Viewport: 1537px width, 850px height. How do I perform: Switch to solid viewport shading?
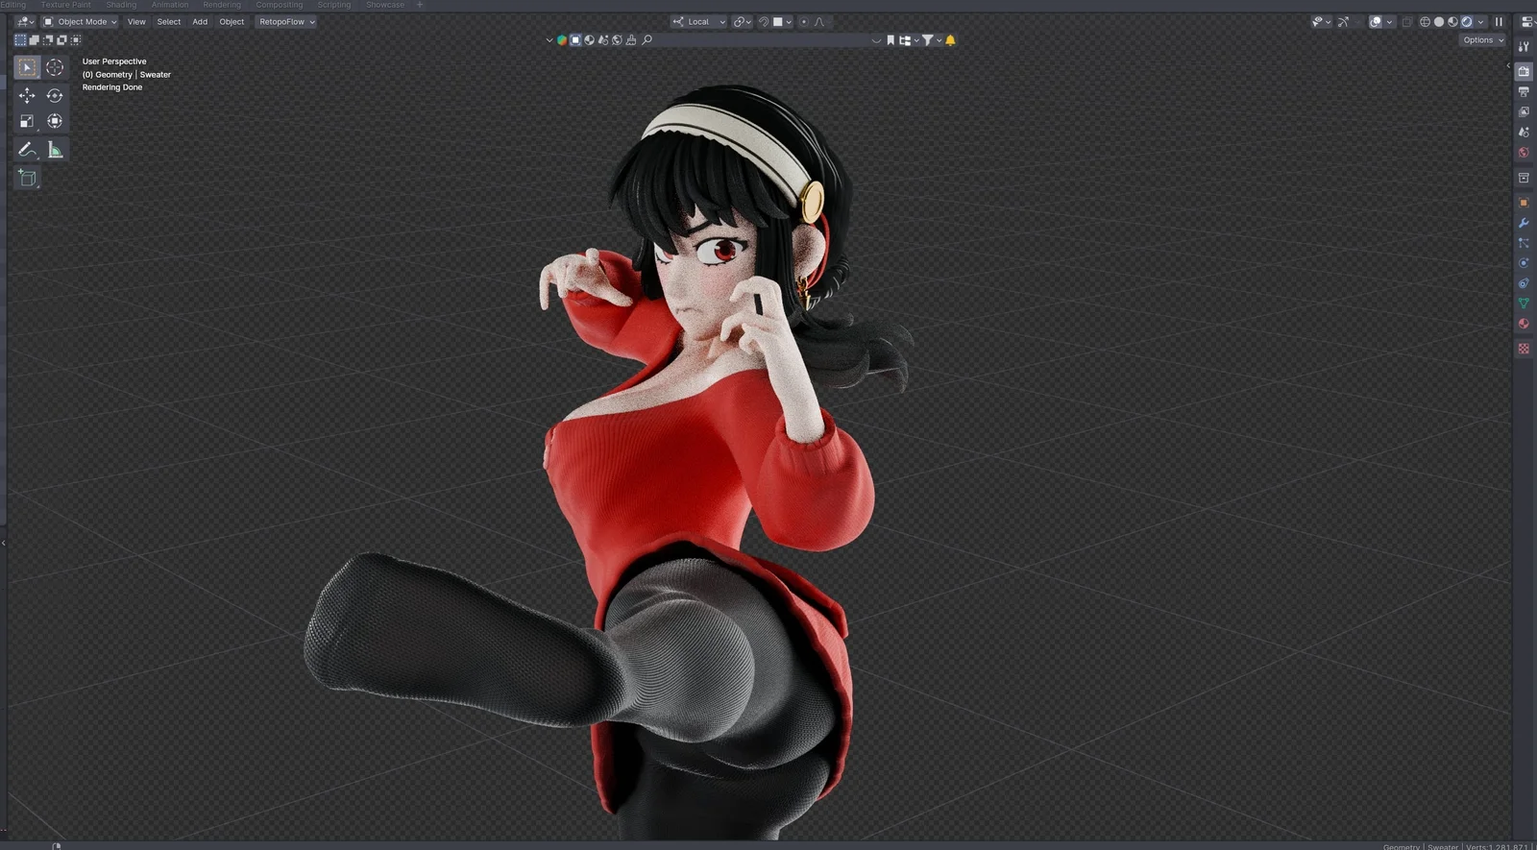1439,21
